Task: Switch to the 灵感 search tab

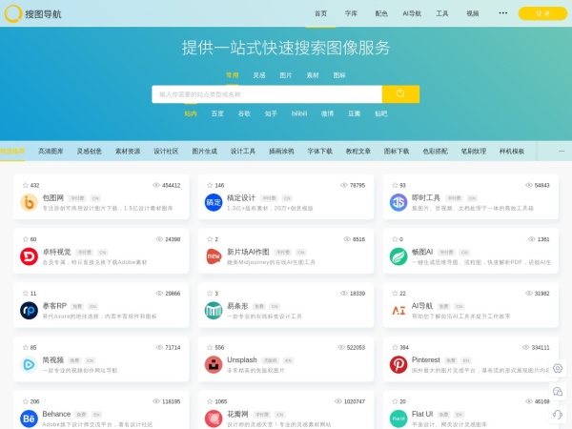Action: (259, 75)
